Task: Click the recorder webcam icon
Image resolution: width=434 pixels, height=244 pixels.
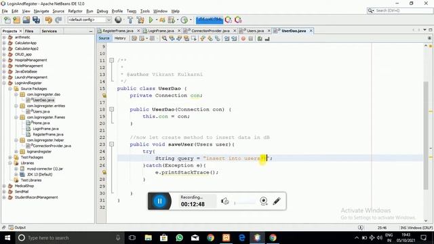Action: pyautogui.click(x=264, y=201)
